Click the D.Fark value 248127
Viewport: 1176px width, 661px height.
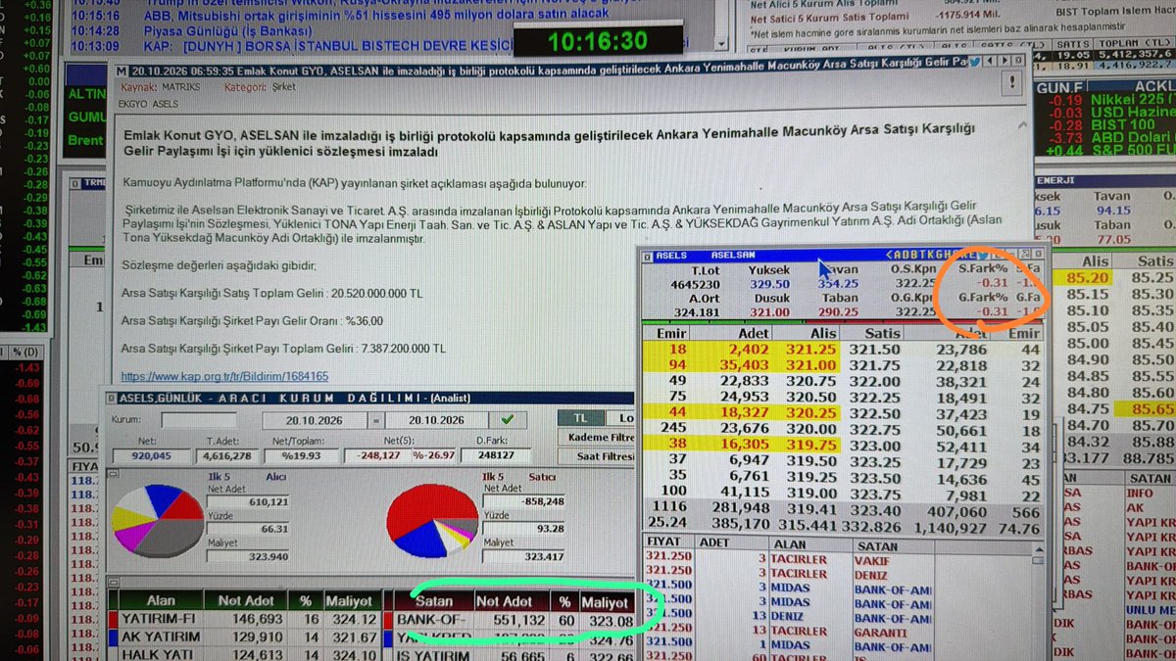pyautogui.click(x=496, y=455)
